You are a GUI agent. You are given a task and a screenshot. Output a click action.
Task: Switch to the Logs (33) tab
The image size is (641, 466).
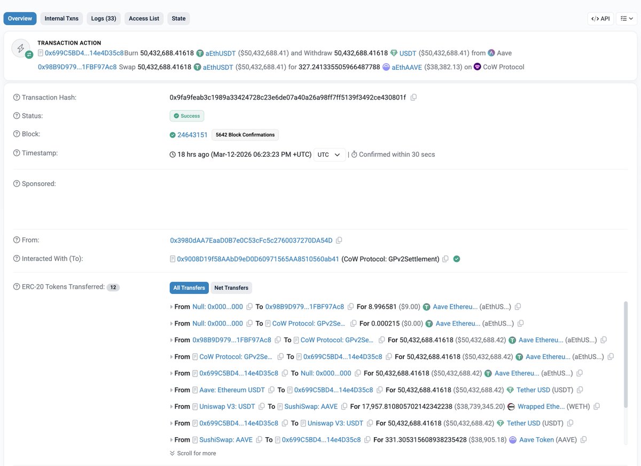point(103,18)
